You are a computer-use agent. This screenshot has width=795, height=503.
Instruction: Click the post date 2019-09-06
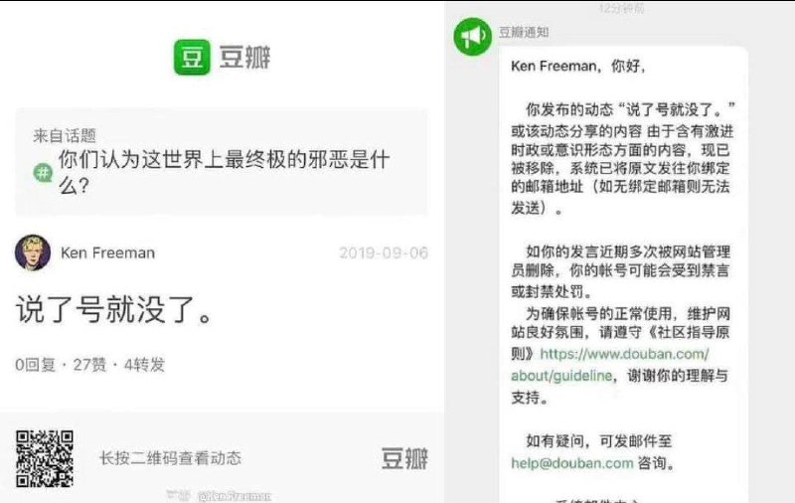tap(384, 252)
